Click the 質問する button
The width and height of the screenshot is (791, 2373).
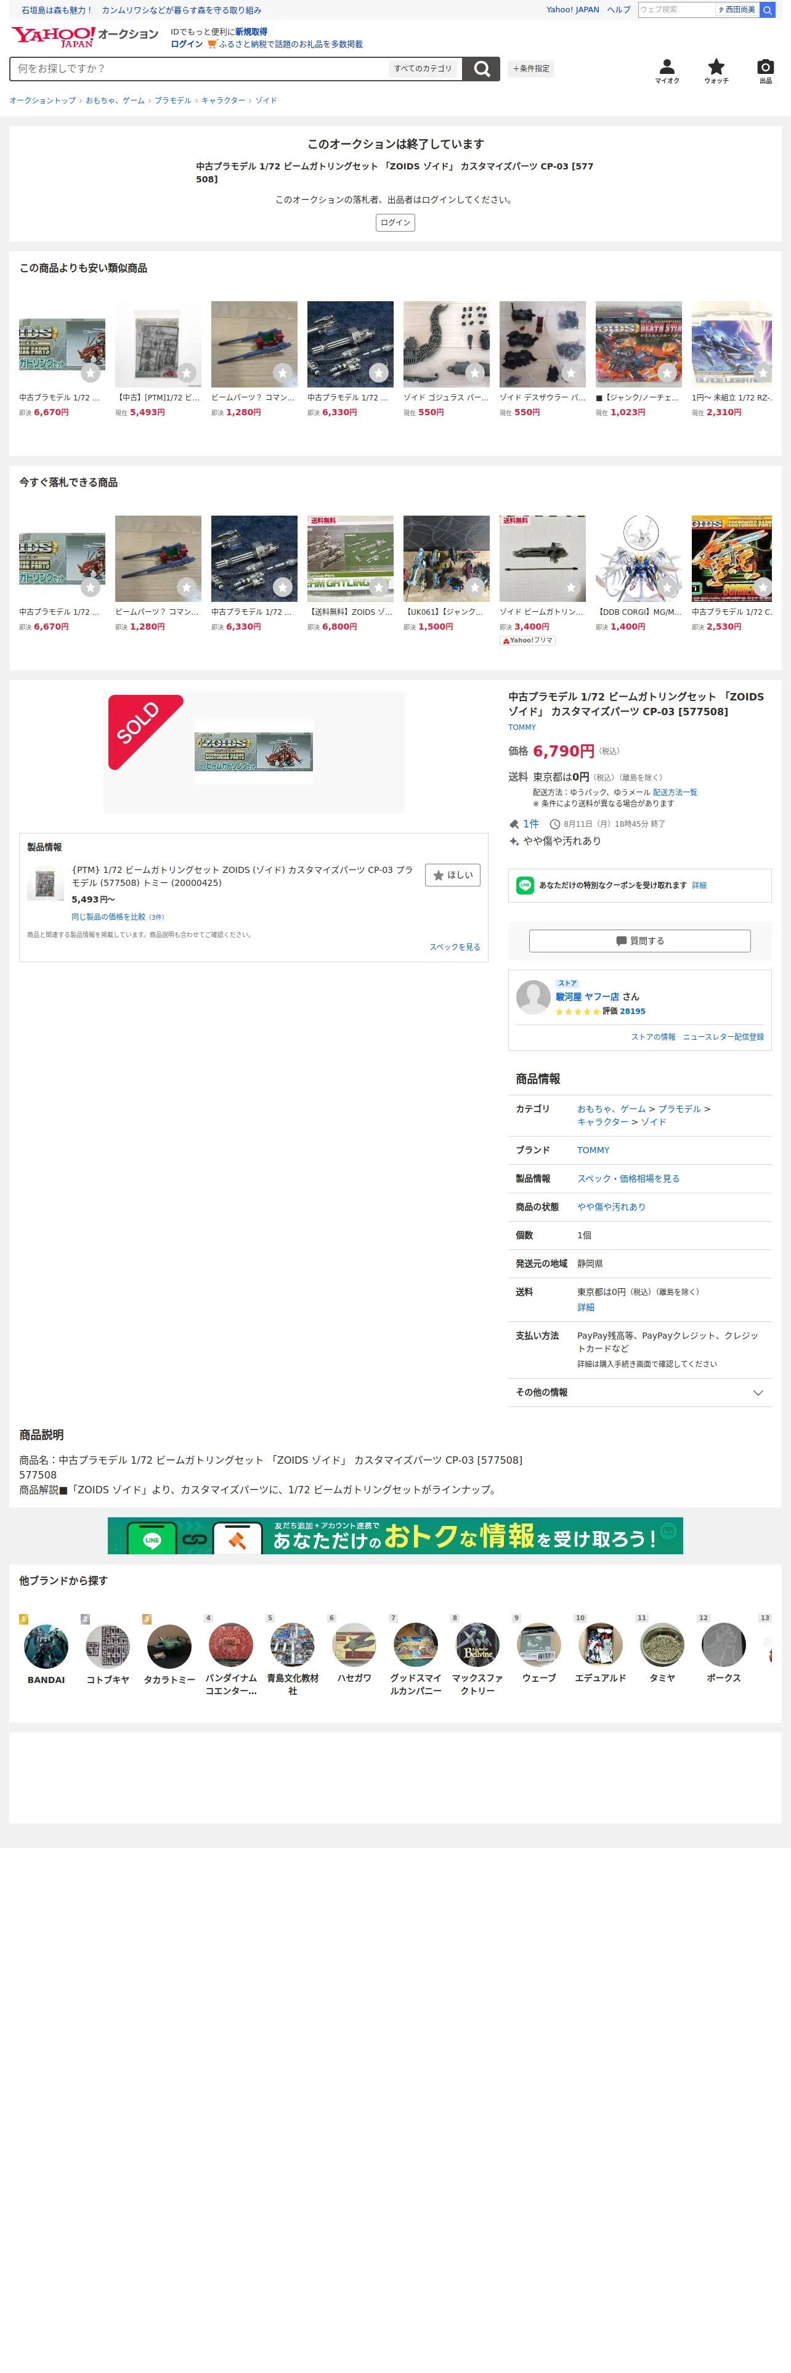pos(639,941)
